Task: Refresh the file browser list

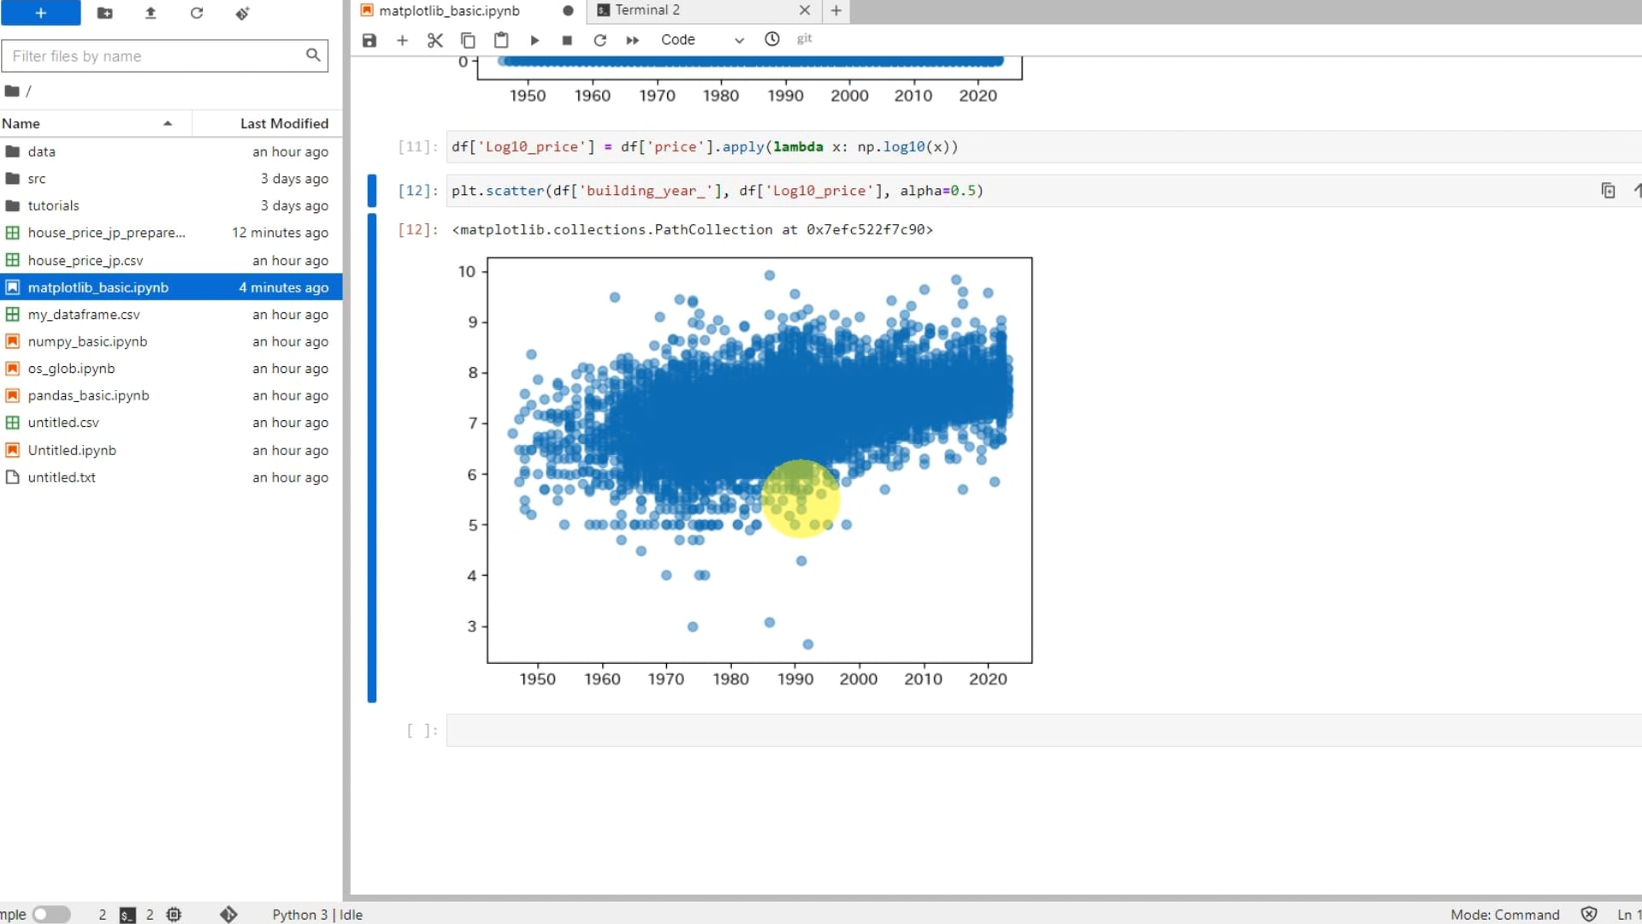Action: click(x=197, y=13)
